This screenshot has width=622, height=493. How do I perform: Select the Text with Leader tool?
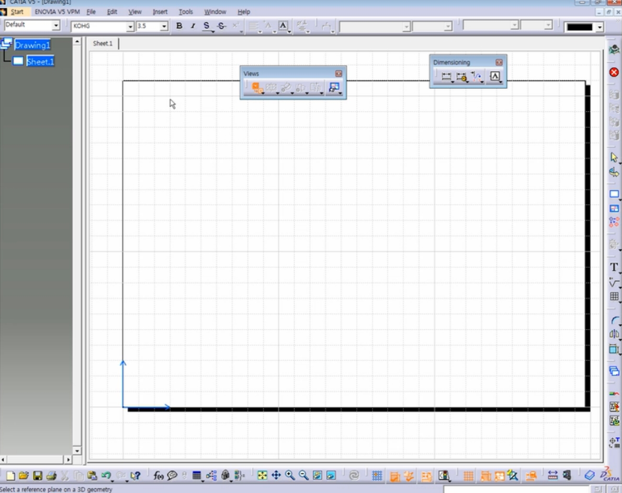coord(494,76)
